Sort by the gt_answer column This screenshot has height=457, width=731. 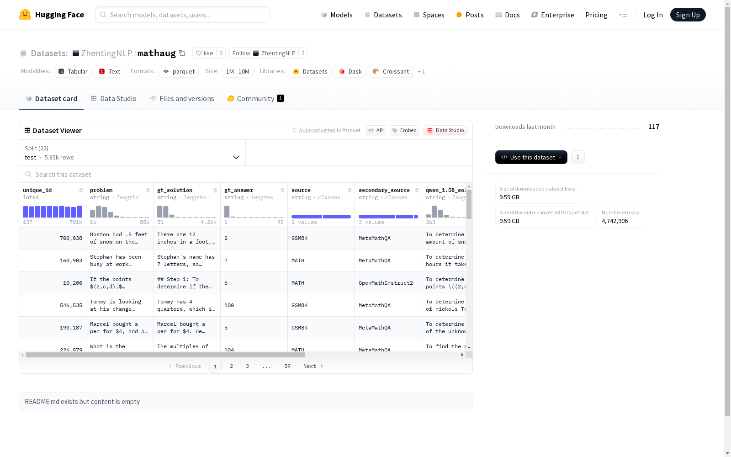(x=282, y=190)
